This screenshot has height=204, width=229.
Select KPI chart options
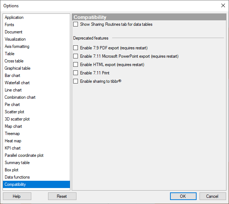13,148
